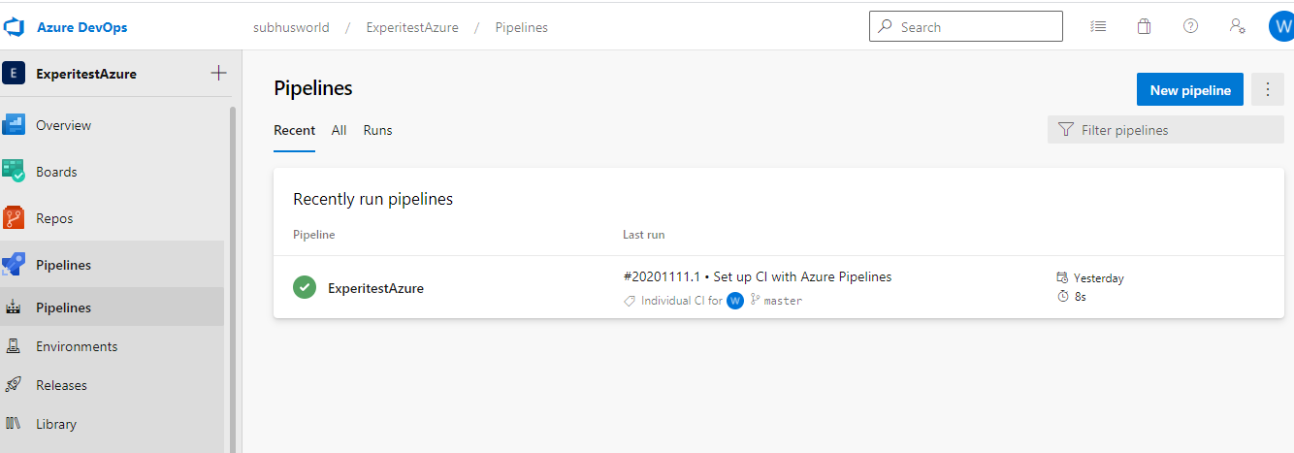Click the New pipeline button
This screenshot has width=1294, height=453.
pyautogui.click(x=1190, y=89)
